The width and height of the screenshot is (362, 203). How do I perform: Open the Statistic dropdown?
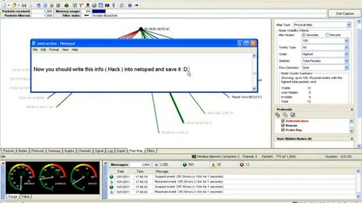tap(346, 61)
